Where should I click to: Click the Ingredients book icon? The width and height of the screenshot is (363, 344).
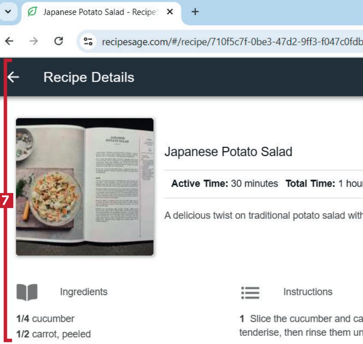pyautogui.click(x=27, y=292)
